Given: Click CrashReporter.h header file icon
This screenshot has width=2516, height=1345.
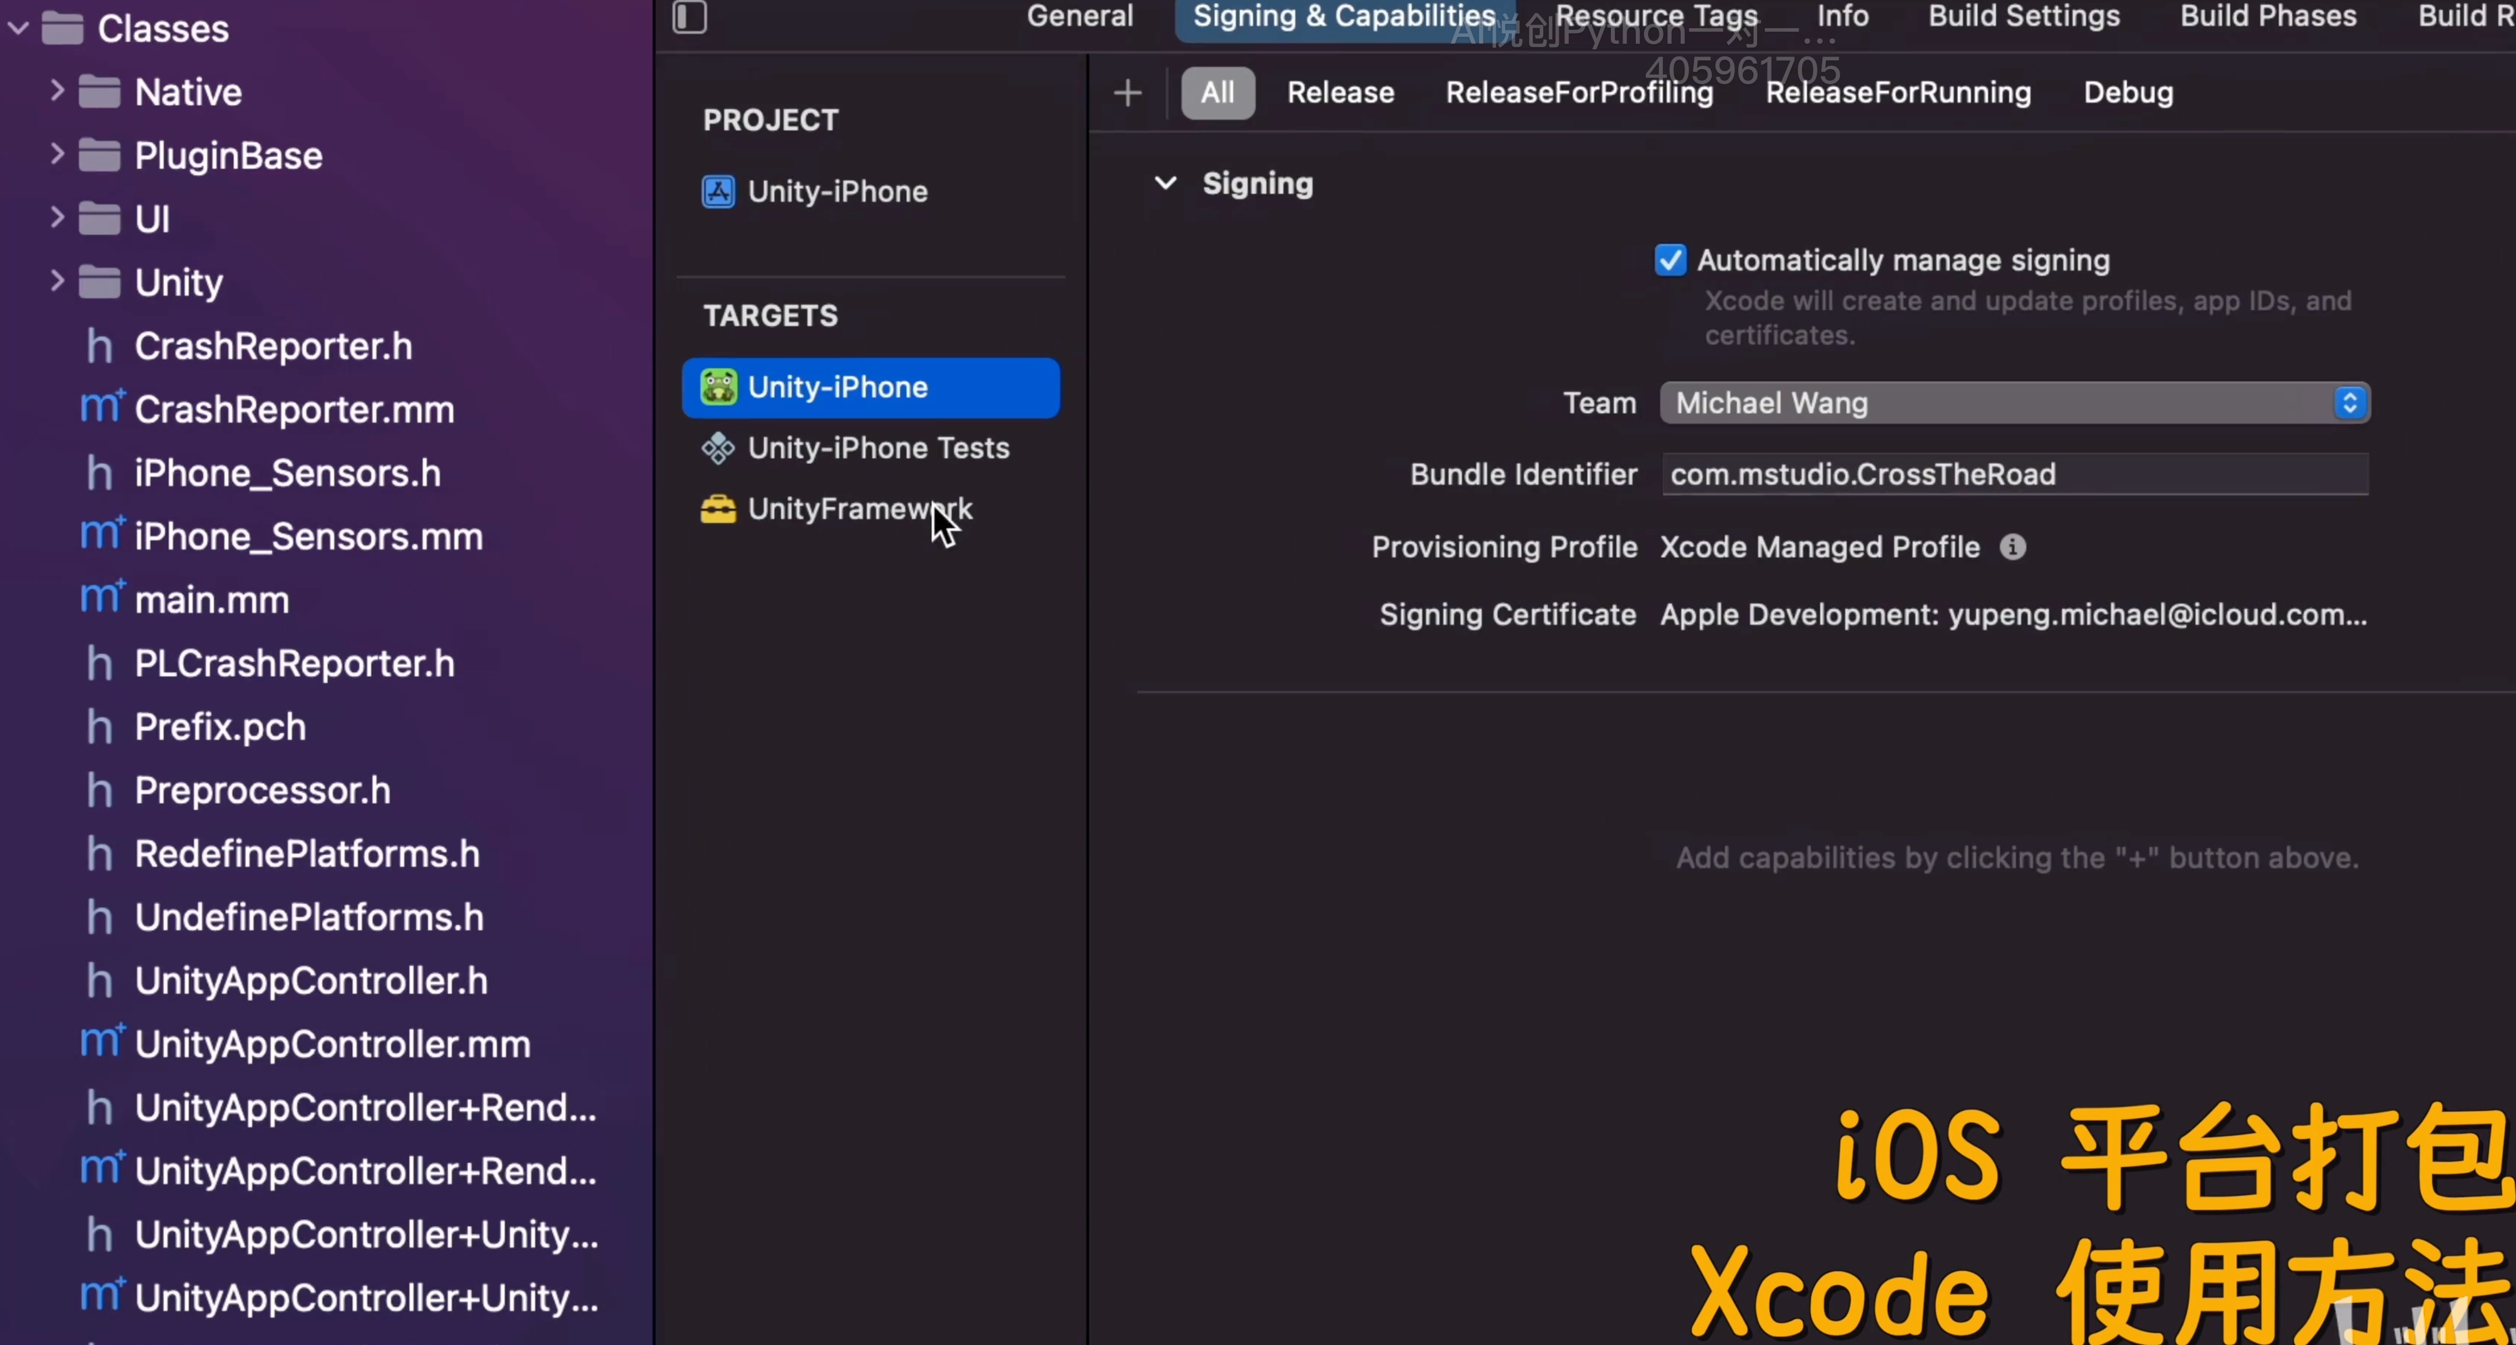Looking at the screenshot, I should click(100, 346).
